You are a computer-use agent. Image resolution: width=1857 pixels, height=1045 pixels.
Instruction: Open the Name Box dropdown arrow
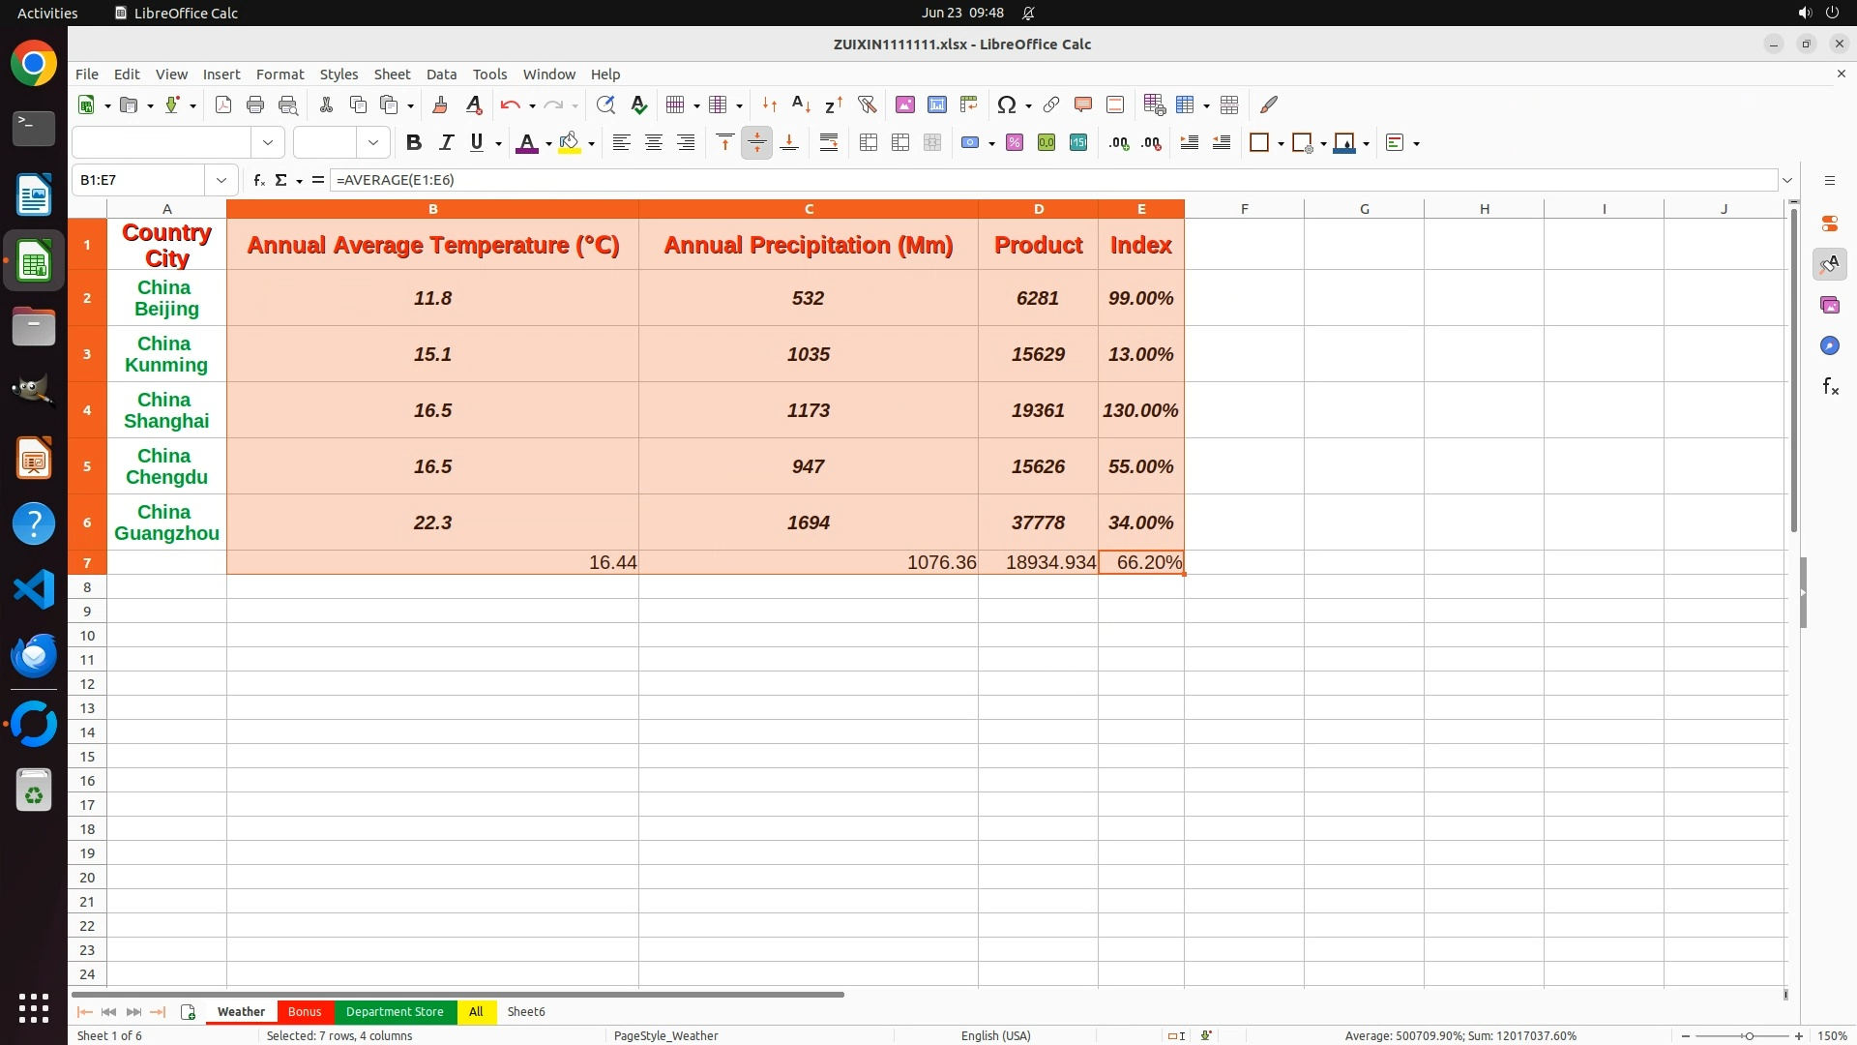(x=221, y=180)
